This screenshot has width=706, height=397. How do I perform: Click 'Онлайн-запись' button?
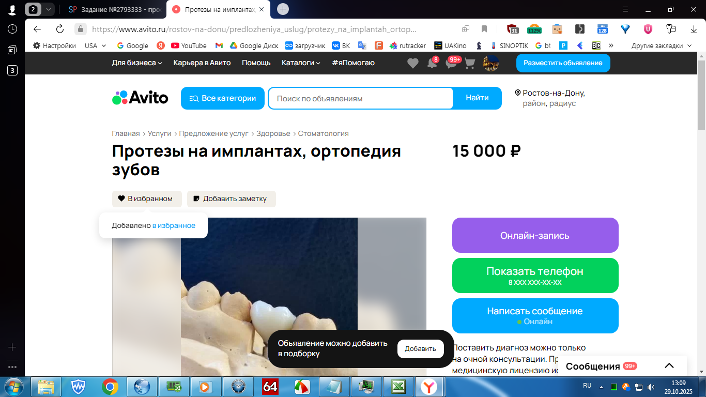click(535, 235)
